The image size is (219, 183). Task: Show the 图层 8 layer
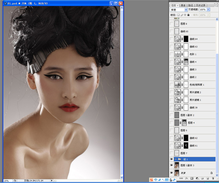(171, 24)
